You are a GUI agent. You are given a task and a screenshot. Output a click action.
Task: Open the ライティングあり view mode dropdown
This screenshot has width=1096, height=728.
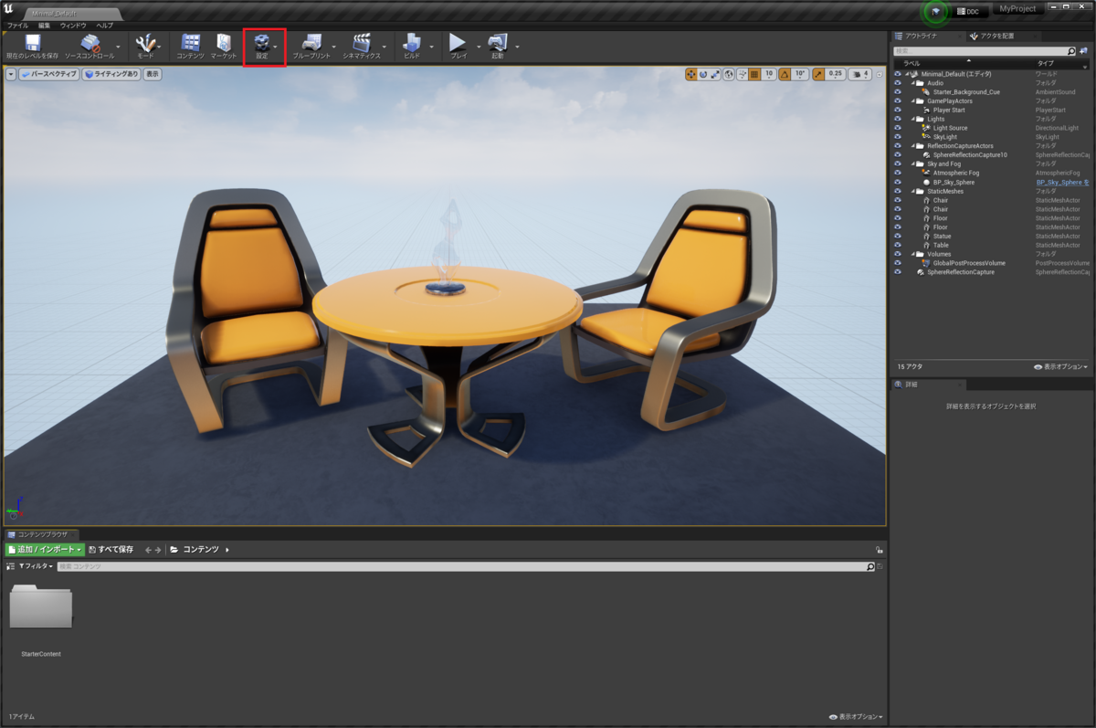tap(112, 74)
